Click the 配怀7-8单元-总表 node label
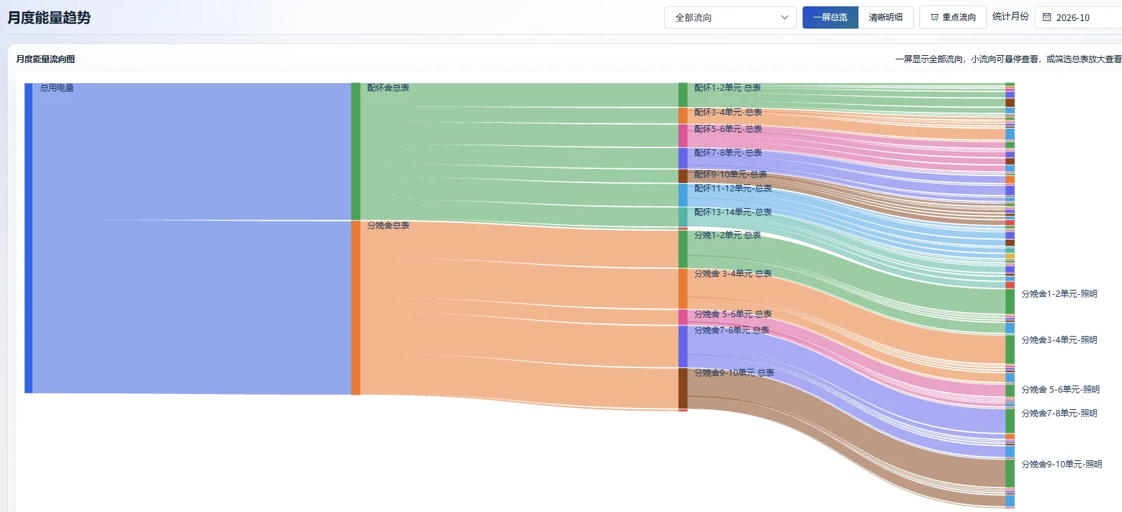The image size is (1122, 512). [x=728, y=153]
